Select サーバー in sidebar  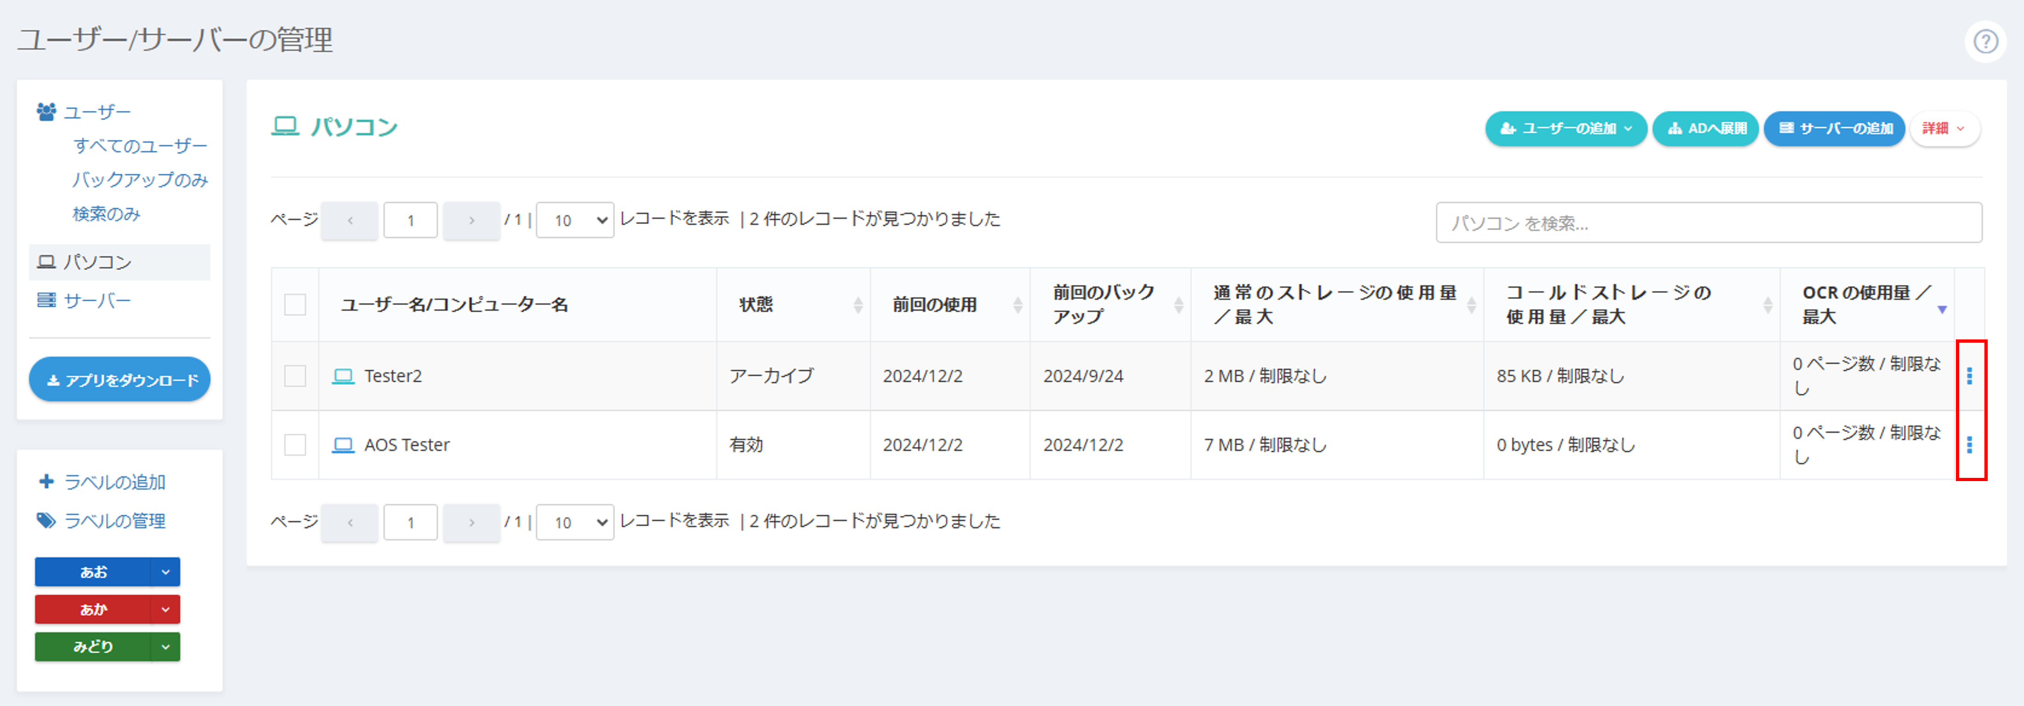[x=97, y=300]
